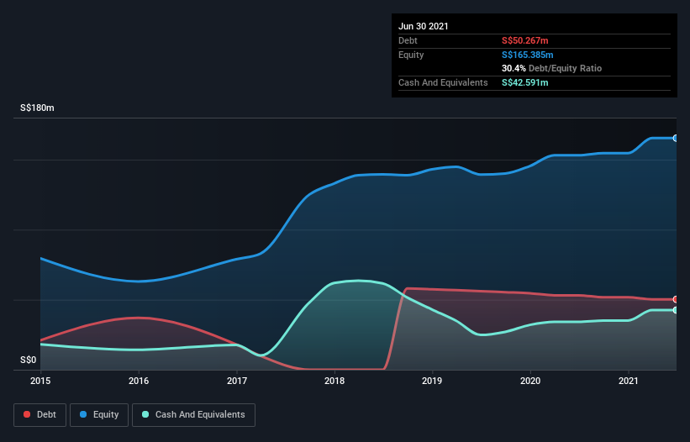Click the S$42.591m cash value
This screenshot has width=690, height=442.
pyautogui.click(x=525, y=82)
